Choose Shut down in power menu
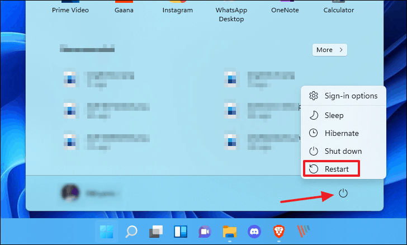The height and width of the screenshot is (245, 407). [x=337, y=151]
